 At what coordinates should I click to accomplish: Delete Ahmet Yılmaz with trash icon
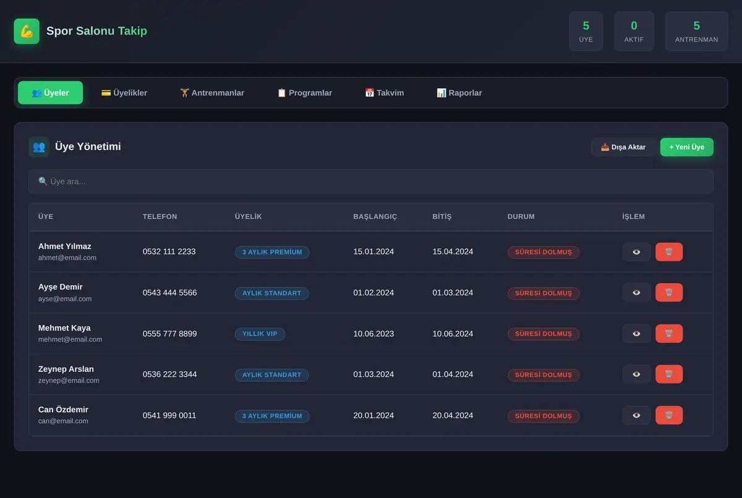[669, 252]
